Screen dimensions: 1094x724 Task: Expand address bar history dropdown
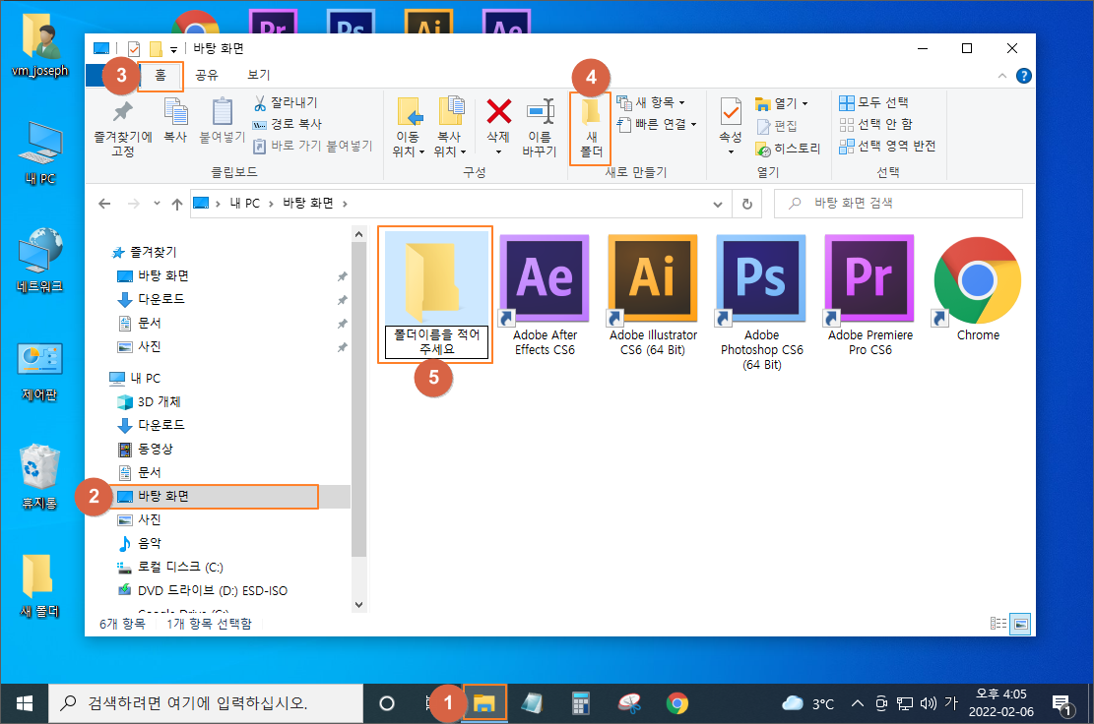pos(717,205)
